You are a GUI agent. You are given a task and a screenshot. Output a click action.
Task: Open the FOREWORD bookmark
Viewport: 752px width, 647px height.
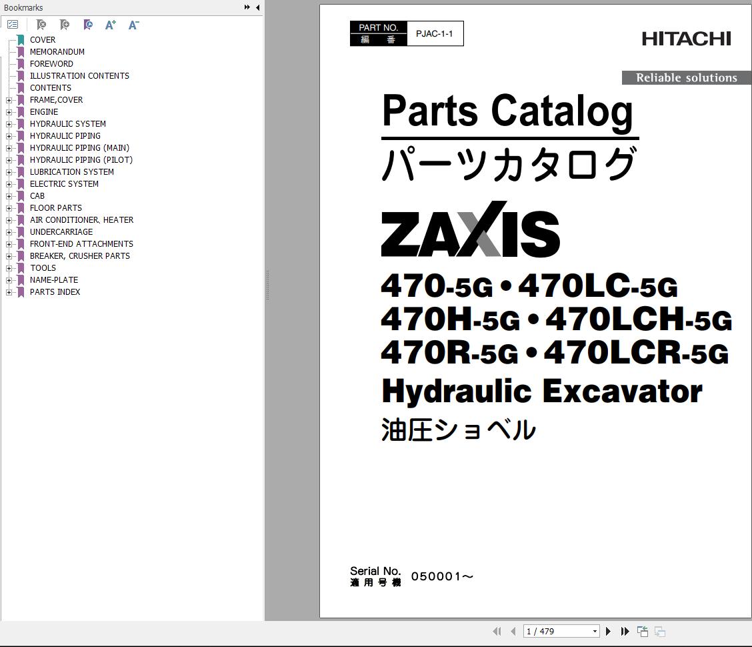(51, 64)
